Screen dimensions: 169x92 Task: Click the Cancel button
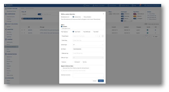point(94,81)
